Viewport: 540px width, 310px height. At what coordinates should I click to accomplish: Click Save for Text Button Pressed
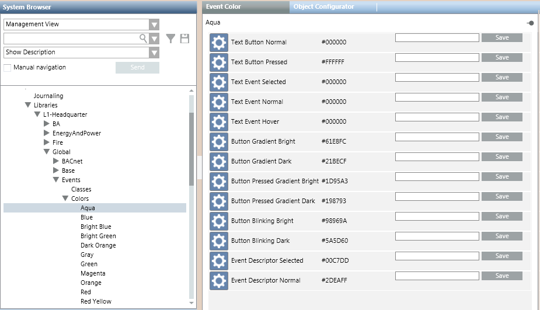tap(501, 58)
